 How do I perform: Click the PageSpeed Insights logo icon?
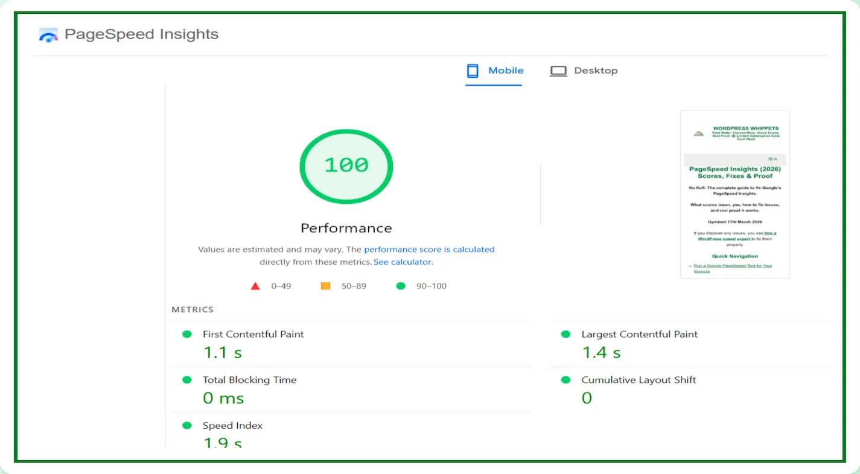click(48, 35)
